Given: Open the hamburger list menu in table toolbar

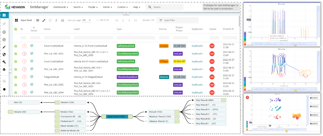Looking at the screenshot, I should tap(38, 20).
